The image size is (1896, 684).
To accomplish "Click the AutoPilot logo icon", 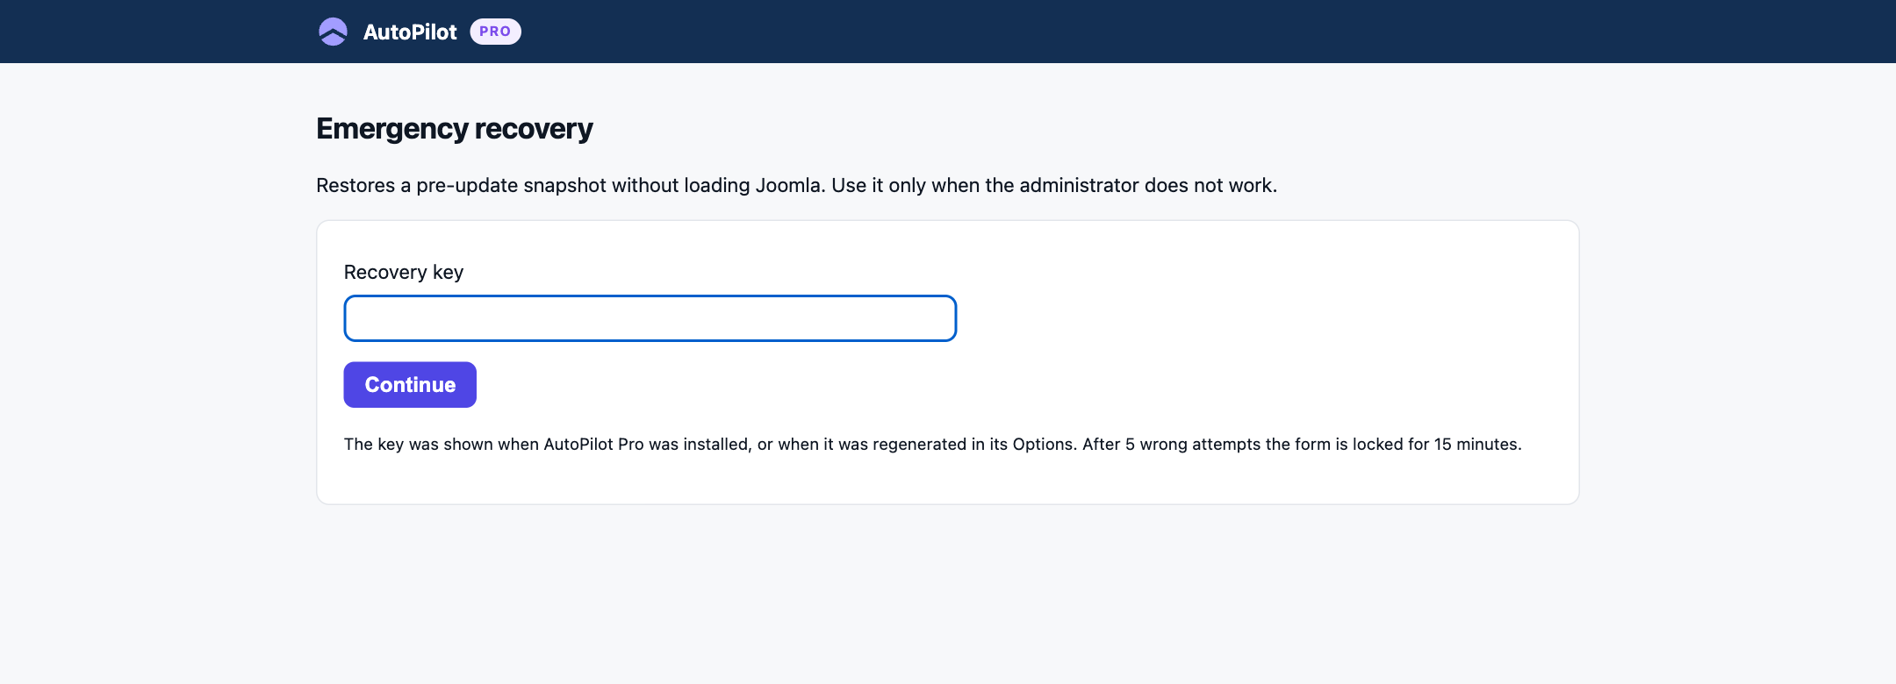I will pyautogui.click(x=333, y=32).
